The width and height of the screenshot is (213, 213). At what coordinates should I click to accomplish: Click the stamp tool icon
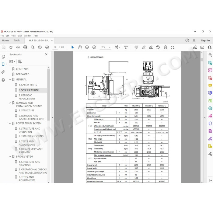158,47
